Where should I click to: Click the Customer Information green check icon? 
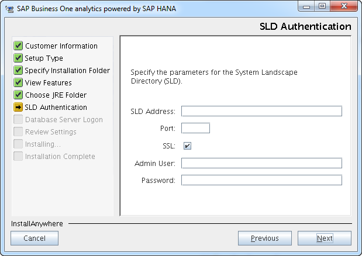point(18,46)
